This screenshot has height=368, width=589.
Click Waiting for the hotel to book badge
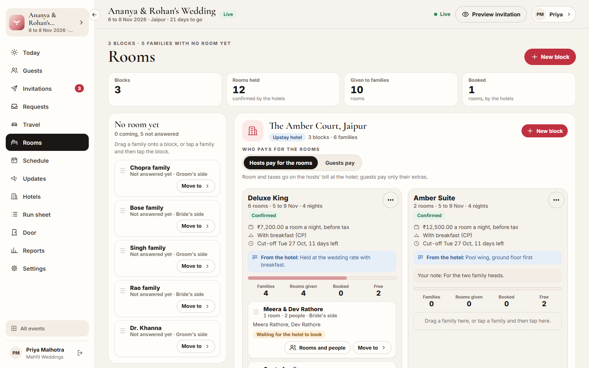tap(289, 334)
